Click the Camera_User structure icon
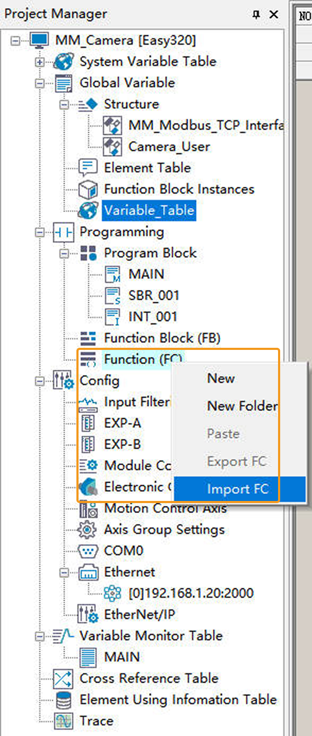The width and height of the screenshot is (312, 736). point(112,147)
